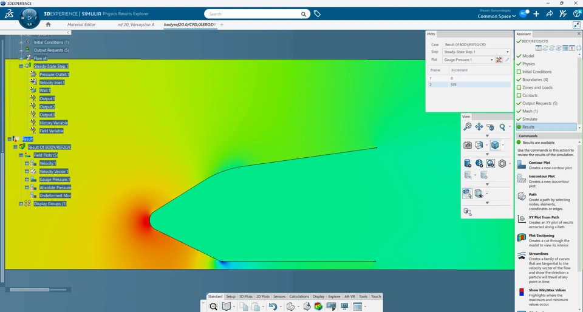Expand the Gauge Pressure.1 tree node
The height and width of the screenshot is (312, 583).
coord(27,180)
